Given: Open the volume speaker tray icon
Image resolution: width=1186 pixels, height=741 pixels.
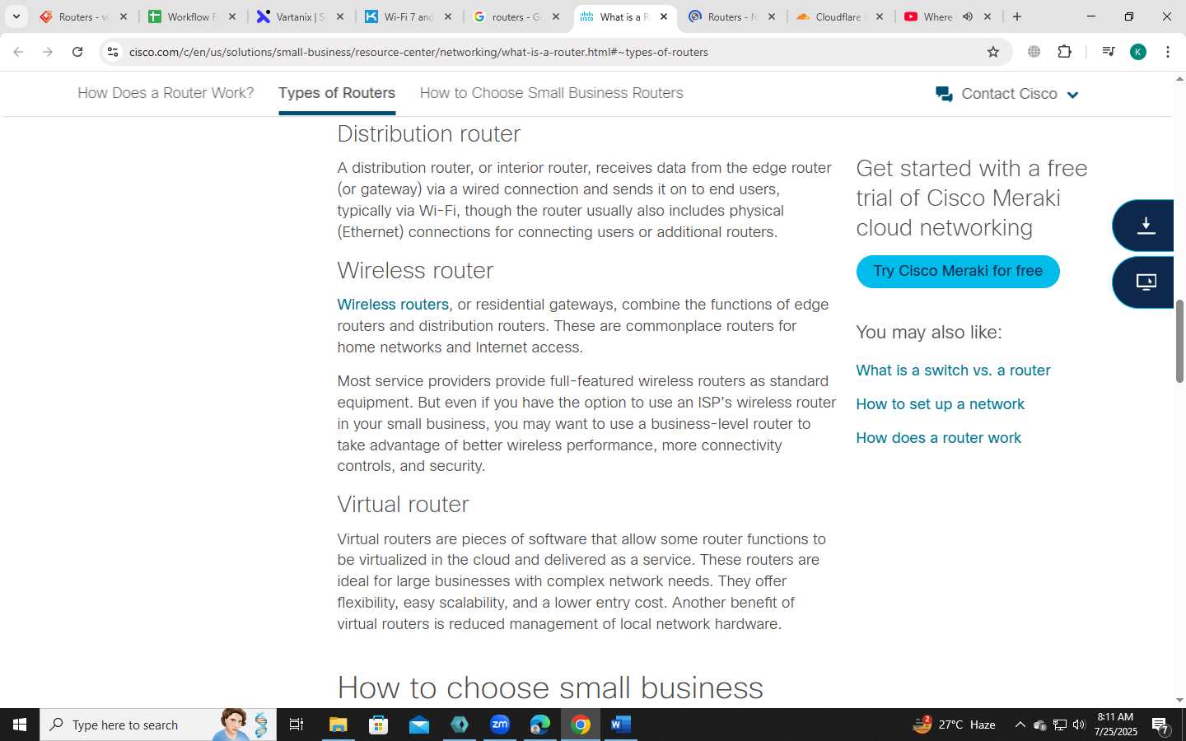Looking at the screenshot, I should point(1079,725).
